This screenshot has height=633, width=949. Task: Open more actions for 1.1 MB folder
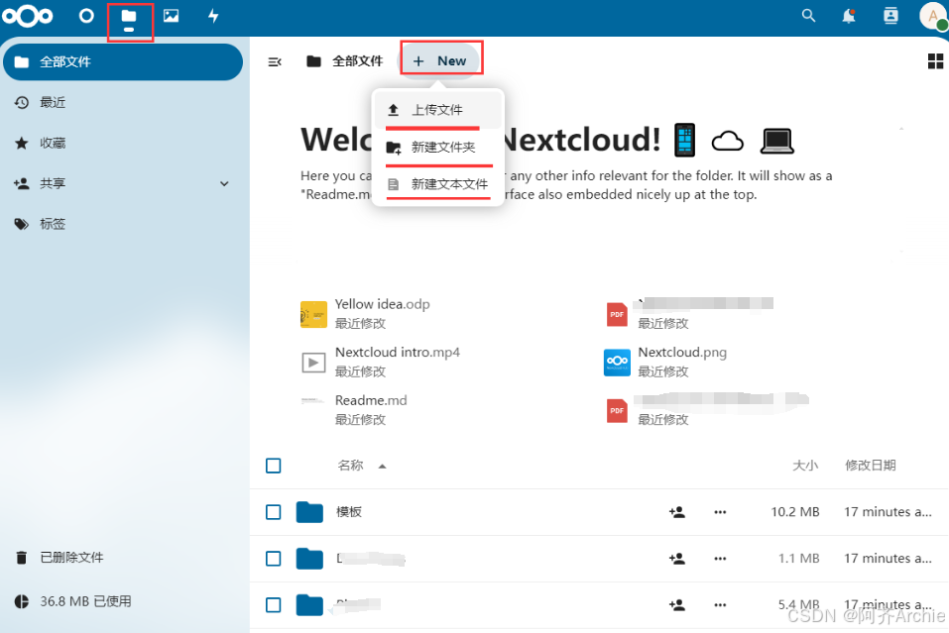pos(720,559)
